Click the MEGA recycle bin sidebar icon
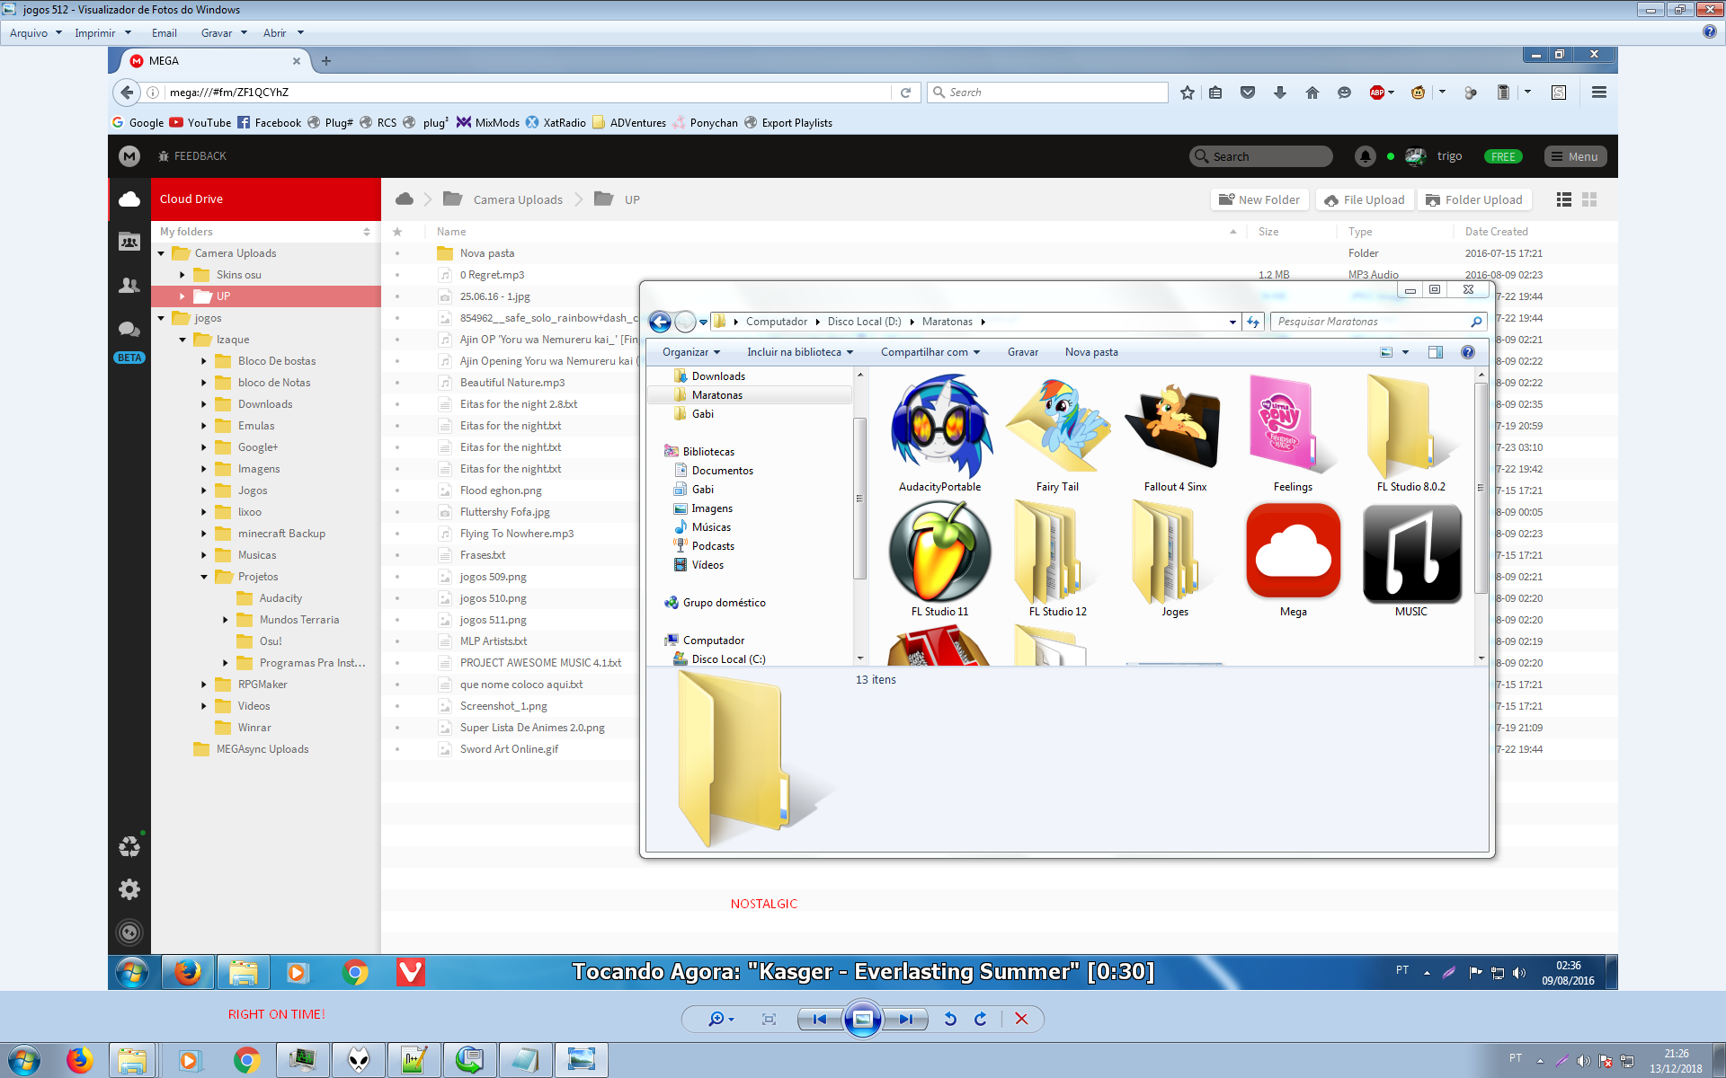Image resolution: width=1726 pixels, height=1078 pixels. [129, 846]
